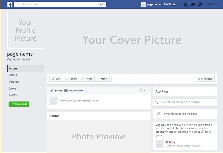Screen dimensions: 223x153
Task: Click the cover picture area
Action: pos(132,41)
